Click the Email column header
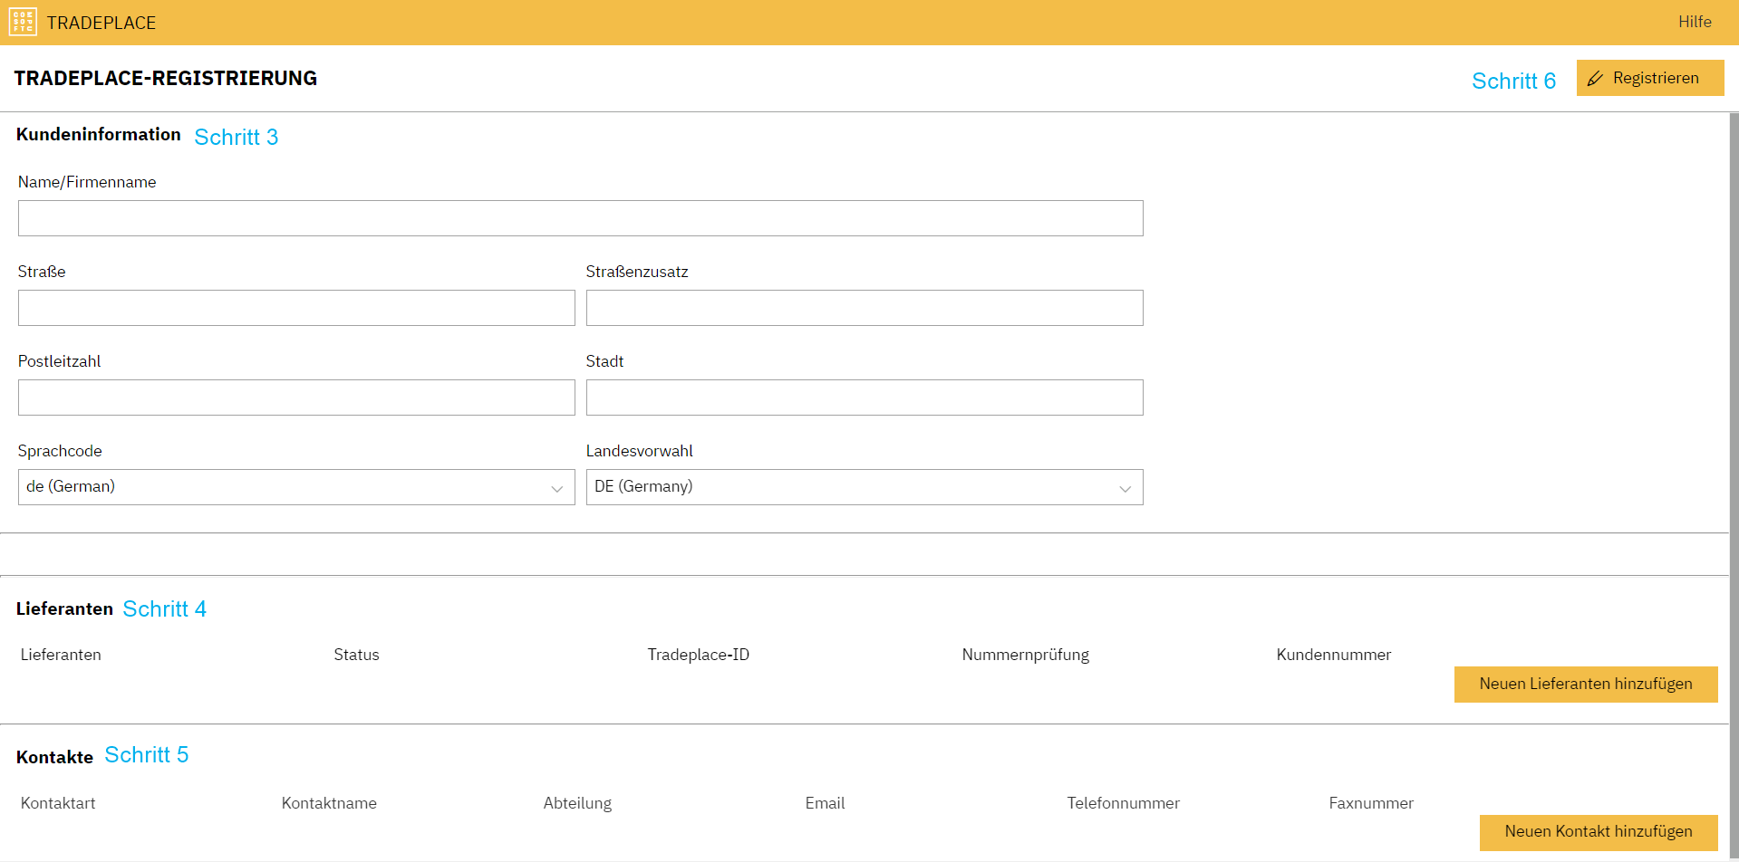Image resolution: width=1739 pixels, height=862 pixels. click(x=825, y=803)
